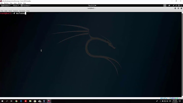This screenshot has width=183, height=103.
Task: Click the OneDrive cloud tray icon
Action: 163,101
